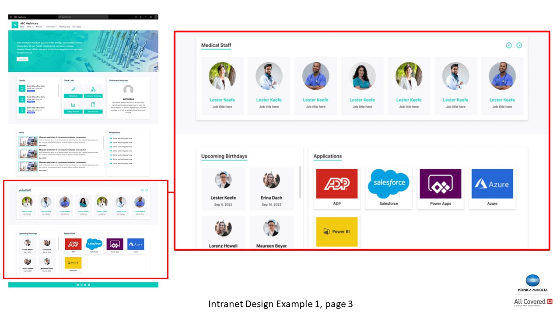This screenshot has height=315, width=560.
Task: Open Twitter icon in the teal footer
Action: click(85, 285)
